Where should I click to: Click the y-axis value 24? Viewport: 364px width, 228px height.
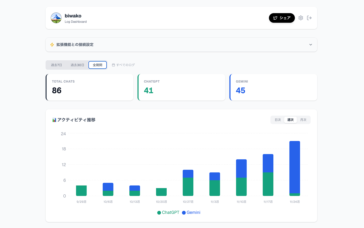[63, 134]
